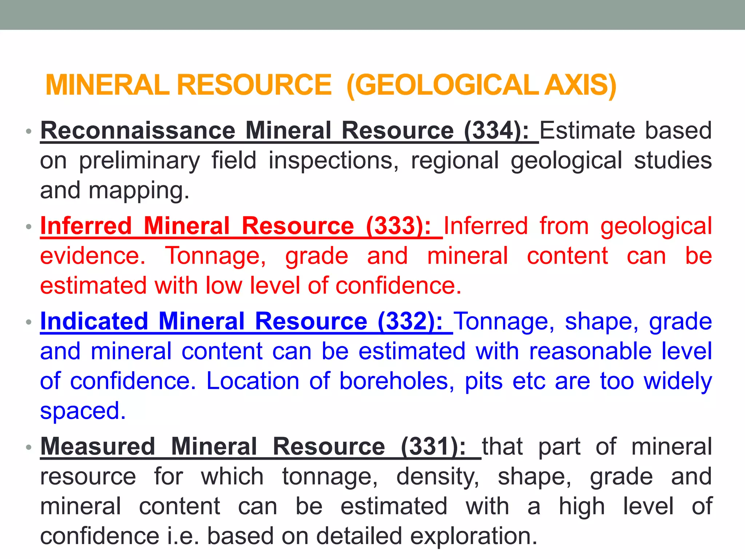
Task: Click bullet point before Inferred heading
Action: pos(29,227)
